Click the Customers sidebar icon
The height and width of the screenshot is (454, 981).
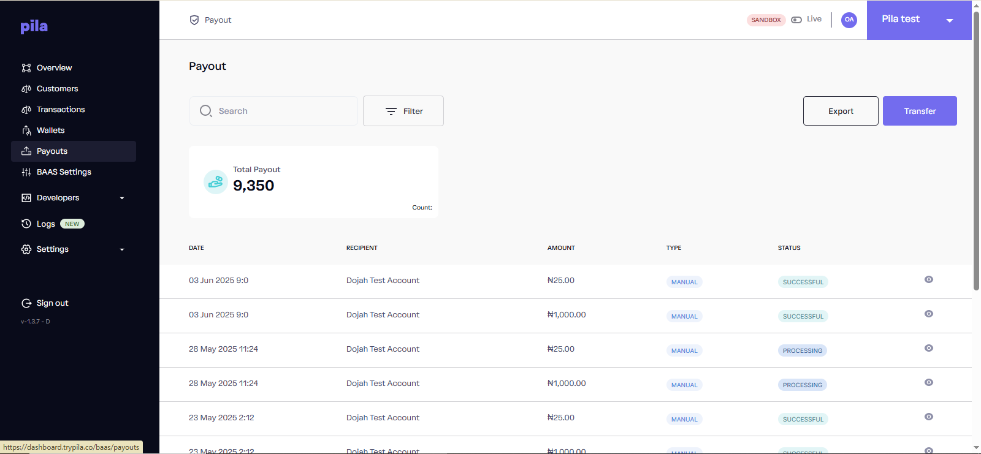26,89
